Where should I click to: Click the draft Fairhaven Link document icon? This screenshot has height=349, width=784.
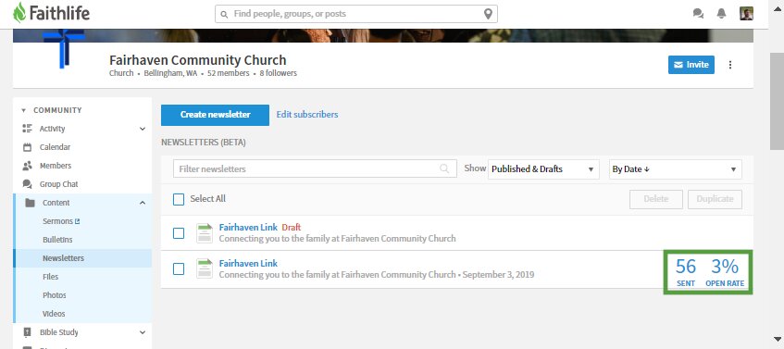[x=204, y=233]
